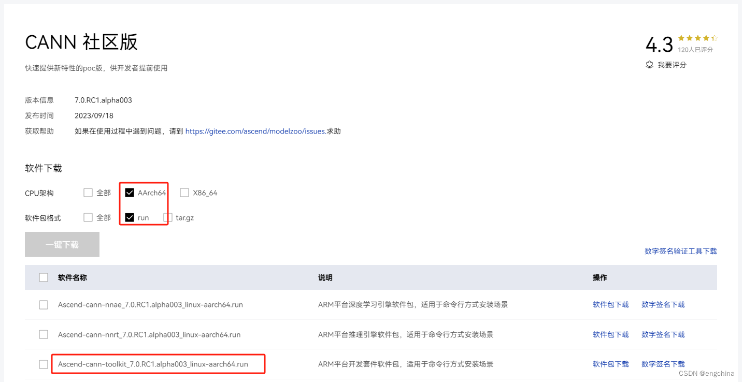Tick the X86_64 architecture checkbox
Screen dimensions: 742x382
(x=184, y=193)
